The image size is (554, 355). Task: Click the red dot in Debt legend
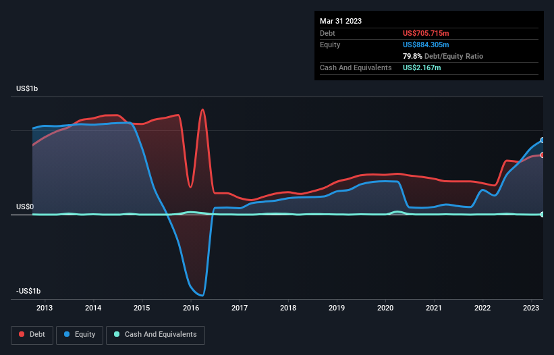[x=22, y=334]
